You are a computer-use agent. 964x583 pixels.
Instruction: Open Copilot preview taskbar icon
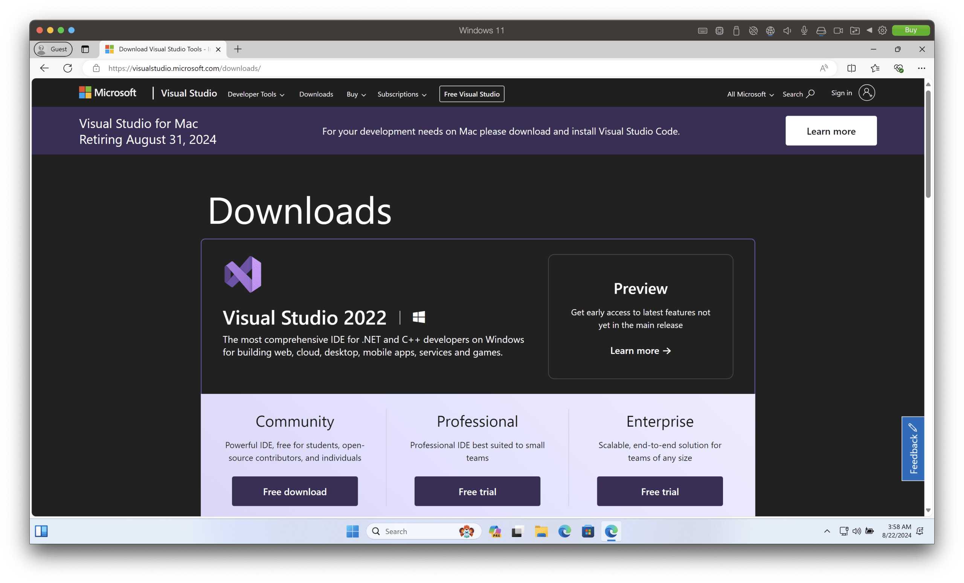click(495, 531)
